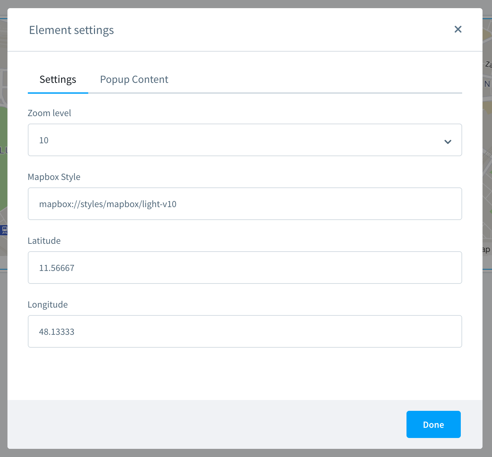Focus the Mapbox Style text field
Image resolution: width=492 pixels, height=457 pixels.
point(244,204)
